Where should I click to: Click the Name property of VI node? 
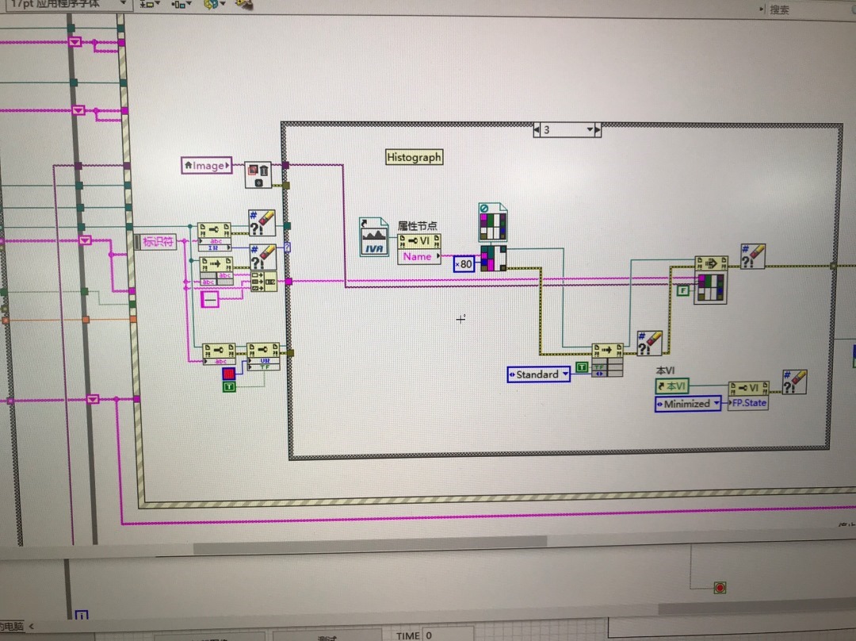[418, 257]
